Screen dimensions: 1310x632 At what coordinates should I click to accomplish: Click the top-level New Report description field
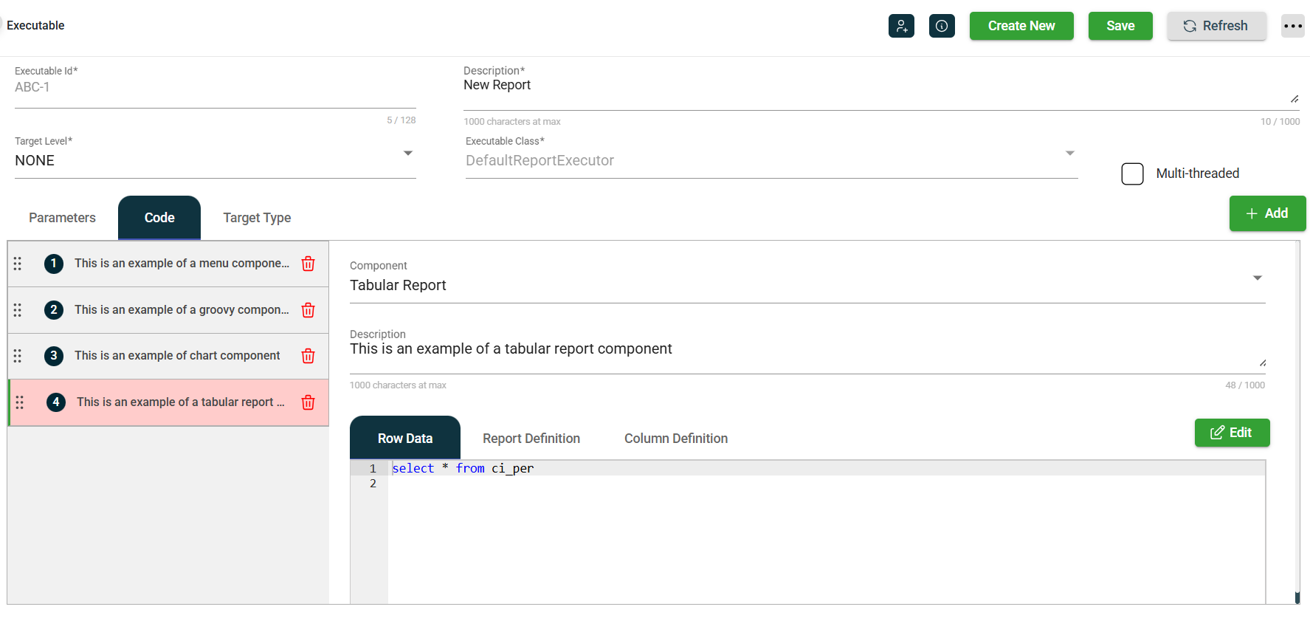[871, 87]
